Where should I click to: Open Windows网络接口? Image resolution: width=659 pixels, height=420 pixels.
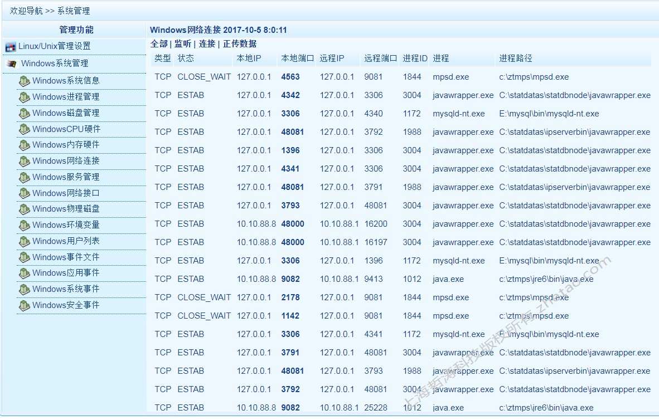(66, 193)
